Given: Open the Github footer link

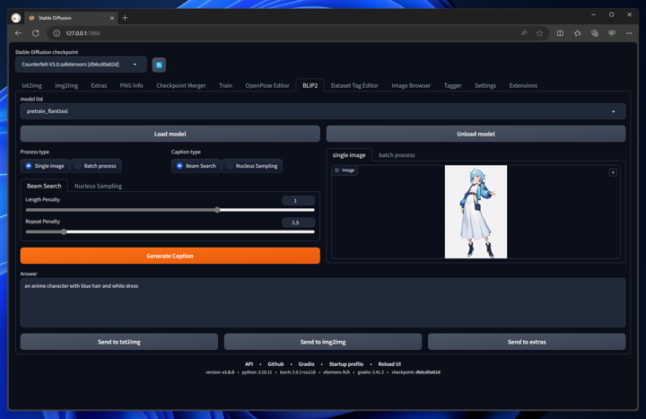Looking at the screenshot, I should click(275, 364).
